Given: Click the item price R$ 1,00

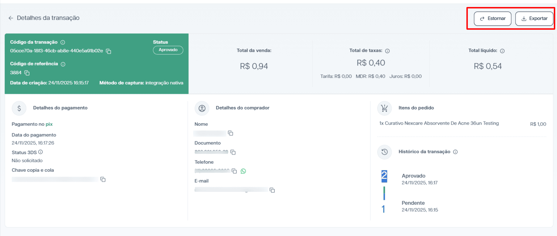Looking at the screenshot, I should pyautogui.click(x=538, y=124).
